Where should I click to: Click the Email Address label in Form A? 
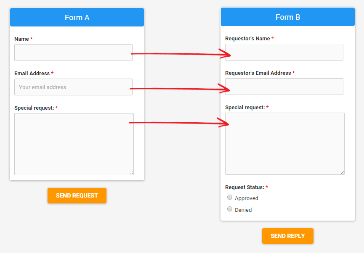33,73
